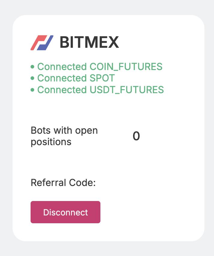
Task: Click the USDT_FUTURES word in status list
Action: click(x=127, y=90)
